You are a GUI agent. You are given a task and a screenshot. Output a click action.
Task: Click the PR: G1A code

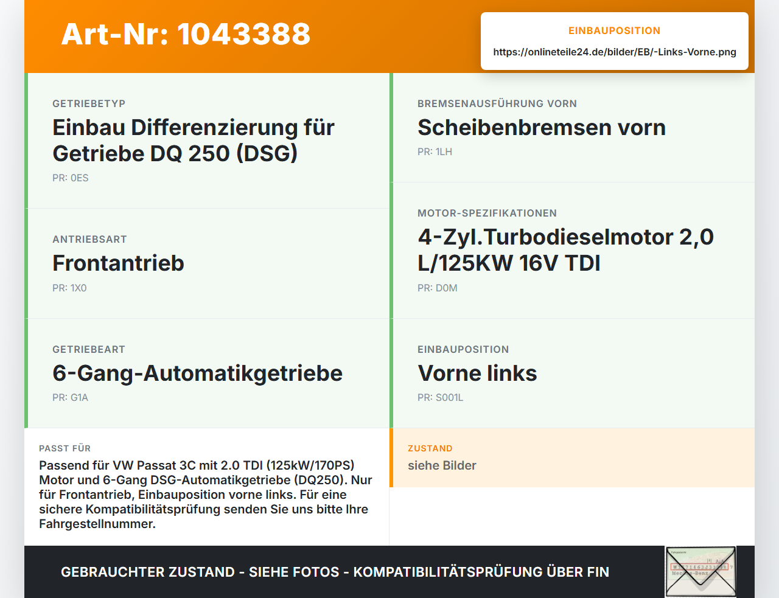(70, 398)
